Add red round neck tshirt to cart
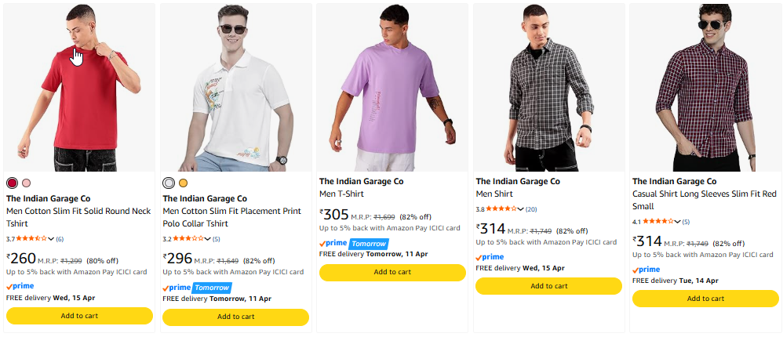Image resolution: width=783 pixels, height=337 pixels. point(79,316)
